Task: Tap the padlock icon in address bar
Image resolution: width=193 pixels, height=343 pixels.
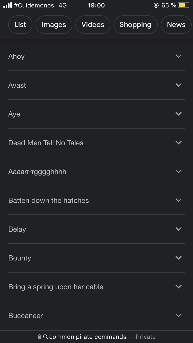Action: point(39,337)
